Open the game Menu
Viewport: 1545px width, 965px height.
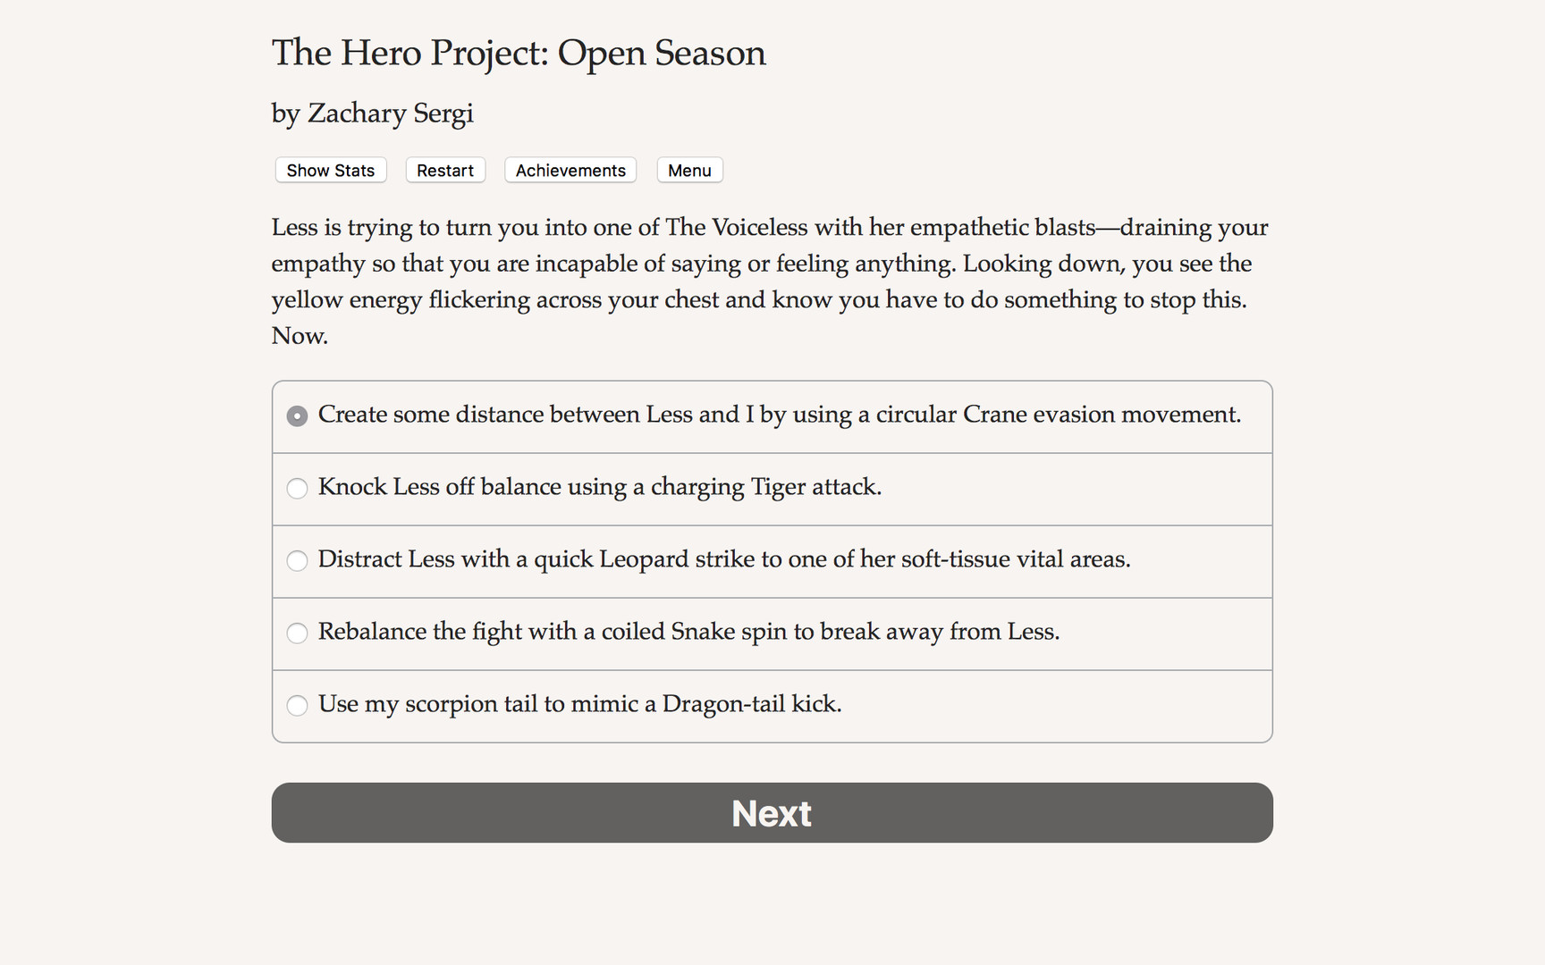point(689,170)
